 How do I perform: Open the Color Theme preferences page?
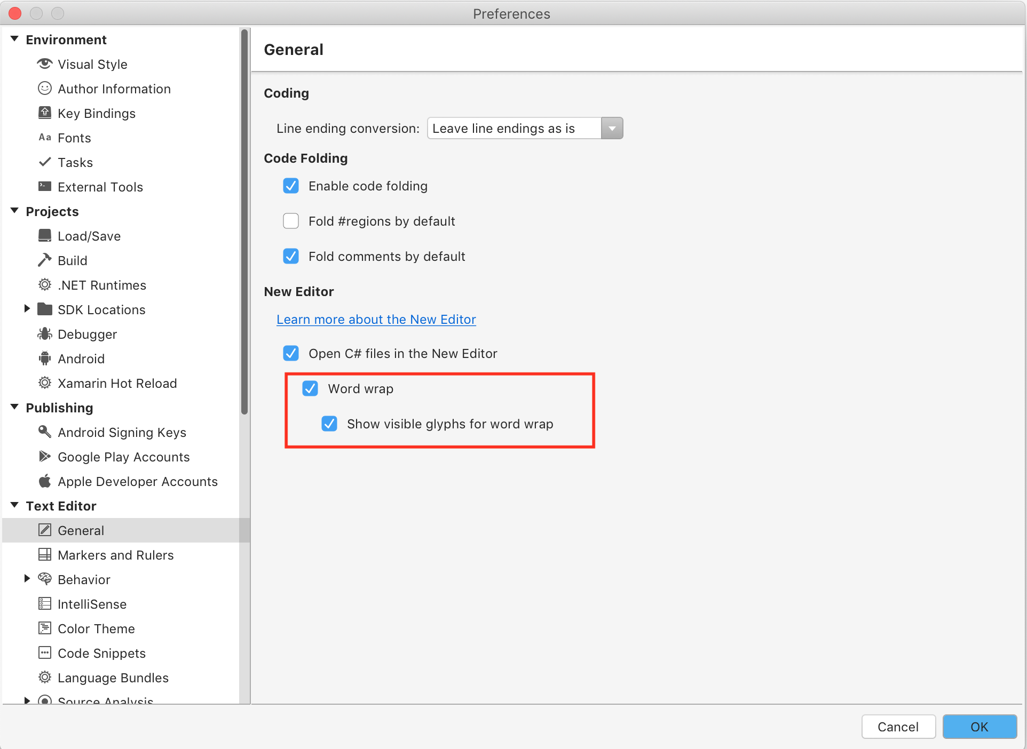96,628
